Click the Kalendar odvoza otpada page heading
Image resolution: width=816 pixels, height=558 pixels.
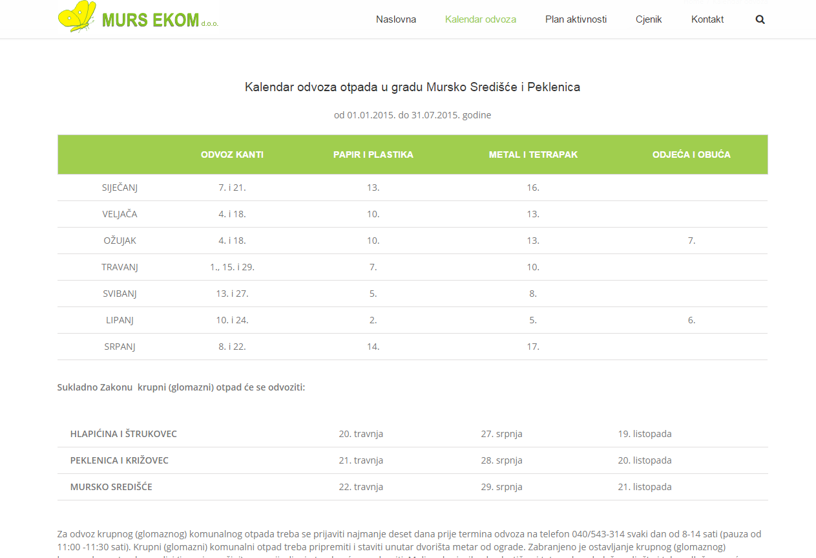(x=412, y=87)
